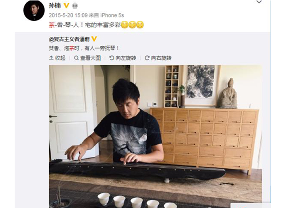The height and width of the screenshot is (208, 291).
Task: Click the first smiling emoji in post
Action: click(x=125, y=25)
